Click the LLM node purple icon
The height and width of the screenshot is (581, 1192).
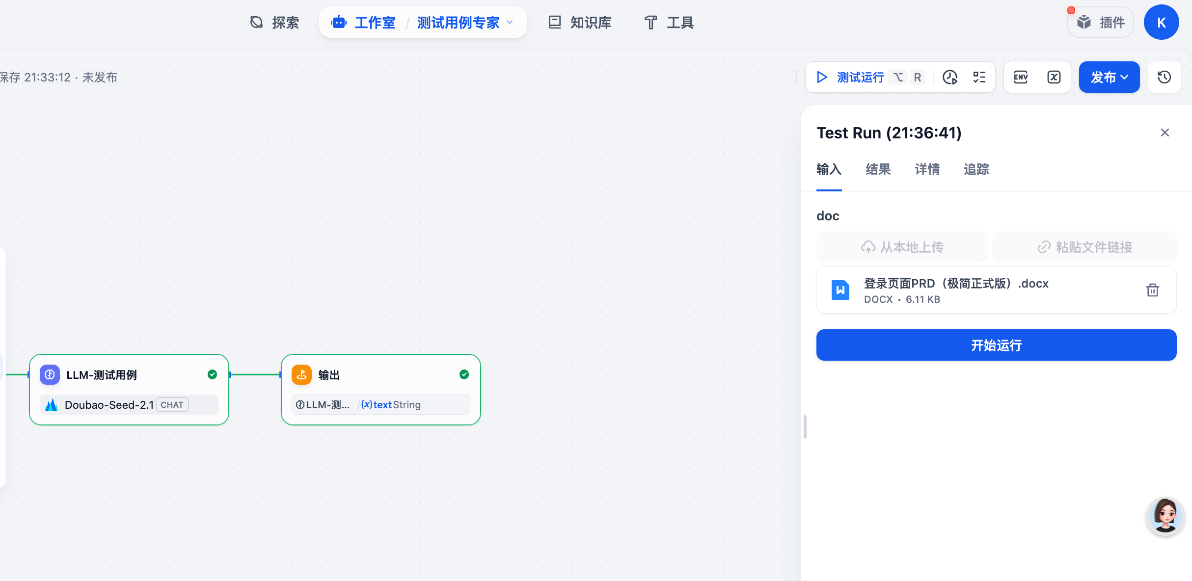[50, 375]
